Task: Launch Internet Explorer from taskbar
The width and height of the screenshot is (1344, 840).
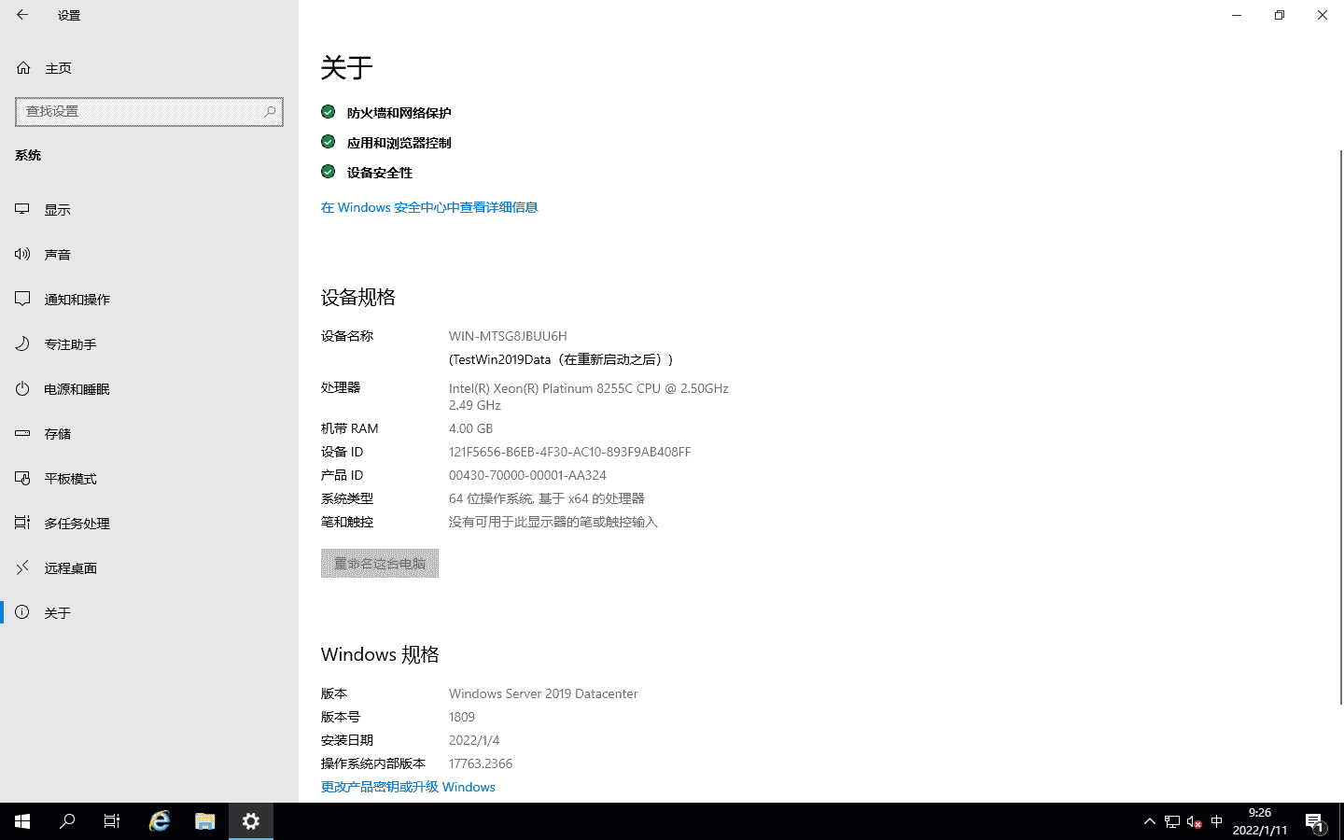Action: coord(160,821)
